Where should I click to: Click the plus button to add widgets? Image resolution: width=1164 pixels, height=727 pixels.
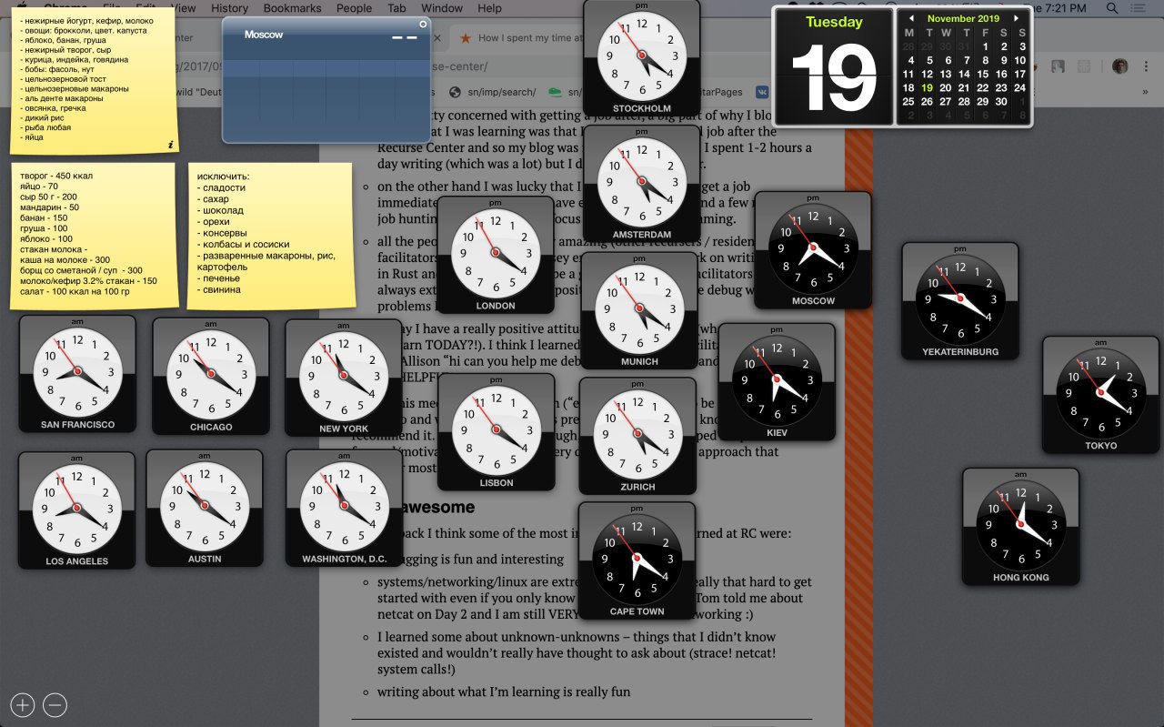pyautogui.click(x=23, y=704)
